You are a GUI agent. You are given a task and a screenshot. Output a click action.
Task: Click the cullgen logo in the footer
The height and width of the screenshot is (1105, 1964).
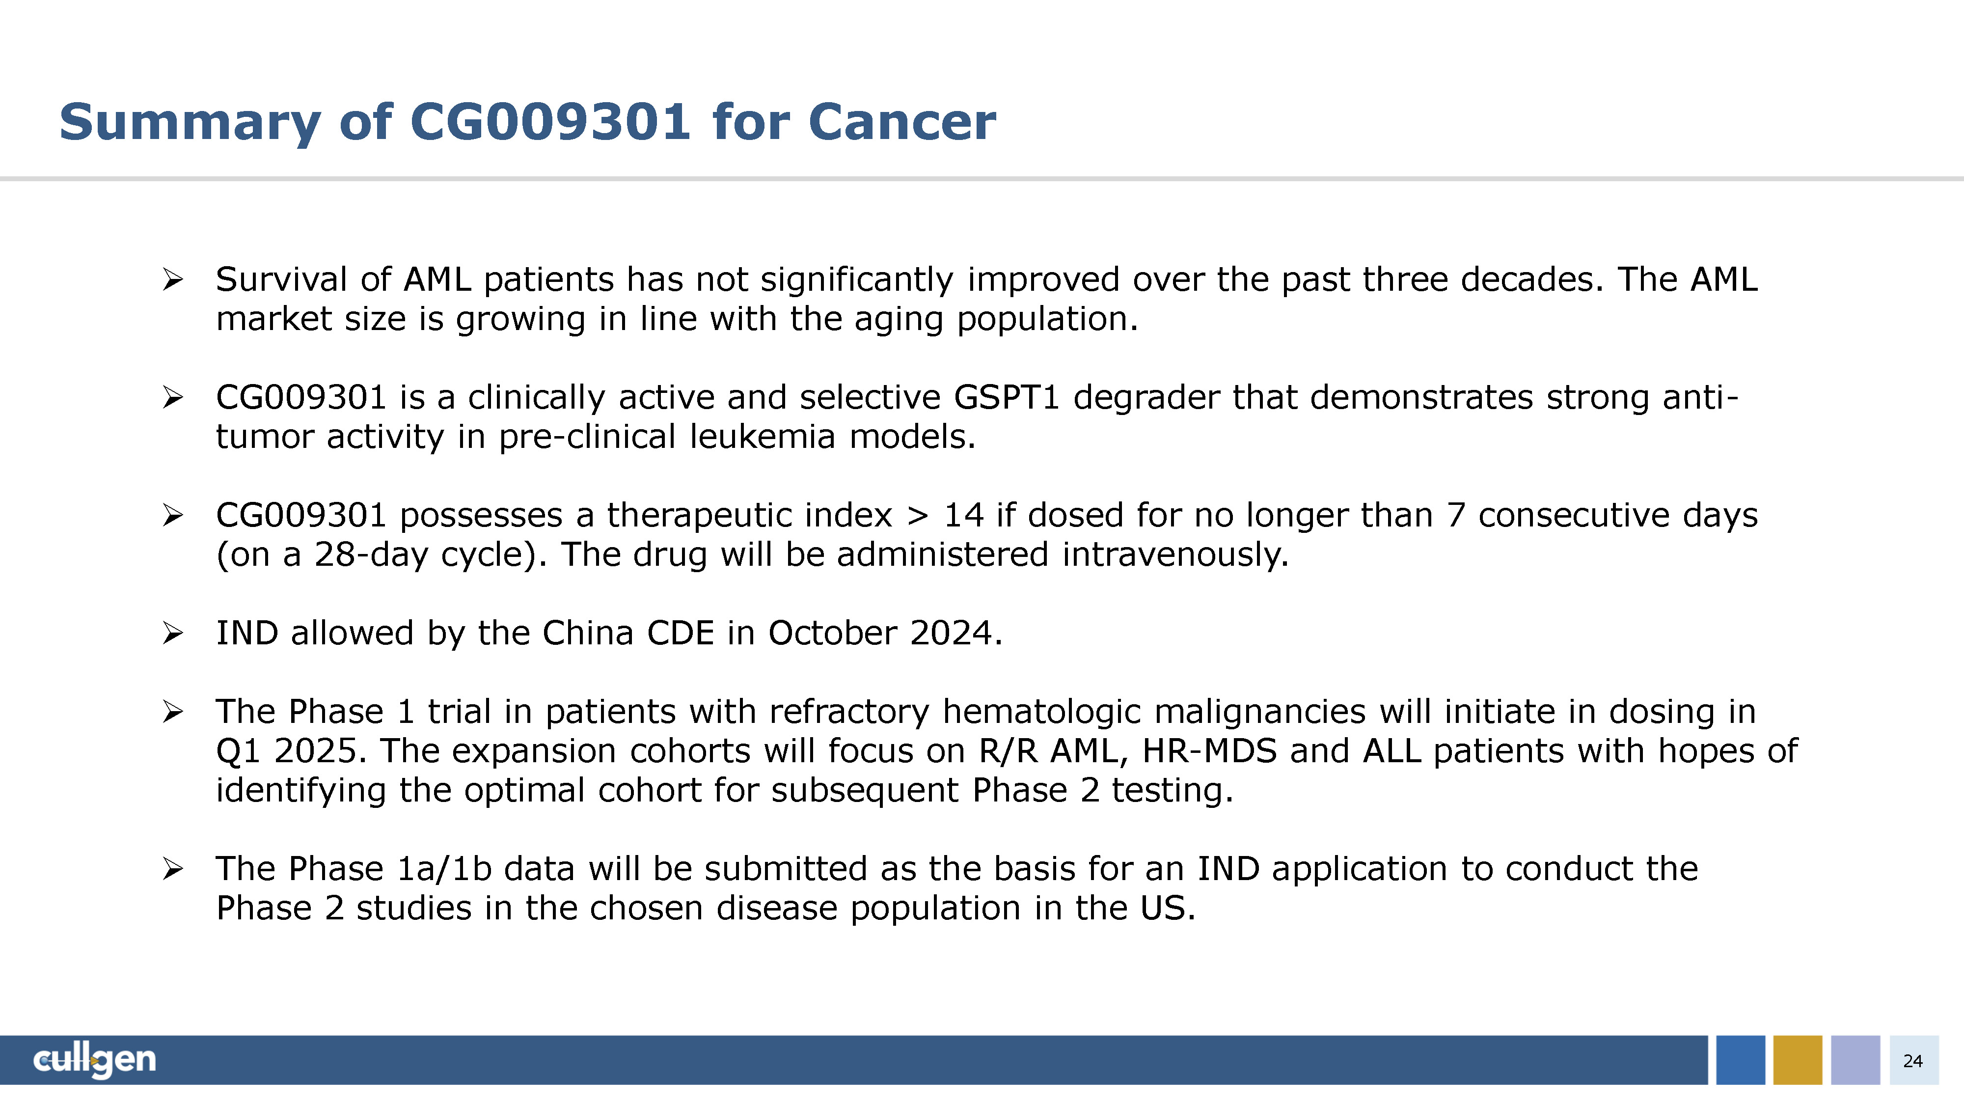[95, 1059]
